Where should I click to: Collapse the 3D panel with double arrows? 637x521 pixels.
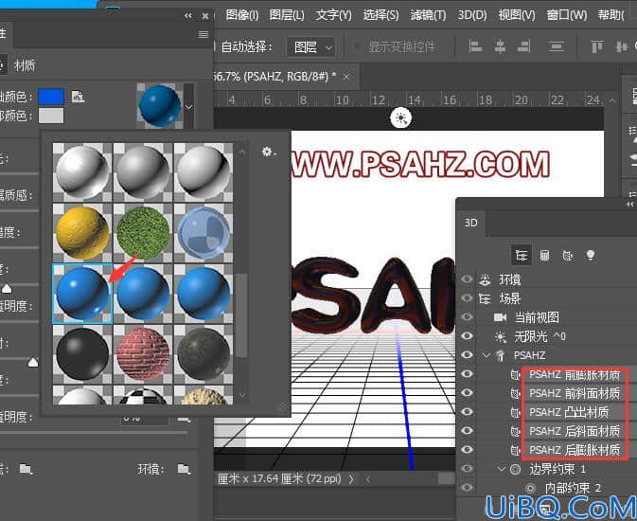[630, 205]
